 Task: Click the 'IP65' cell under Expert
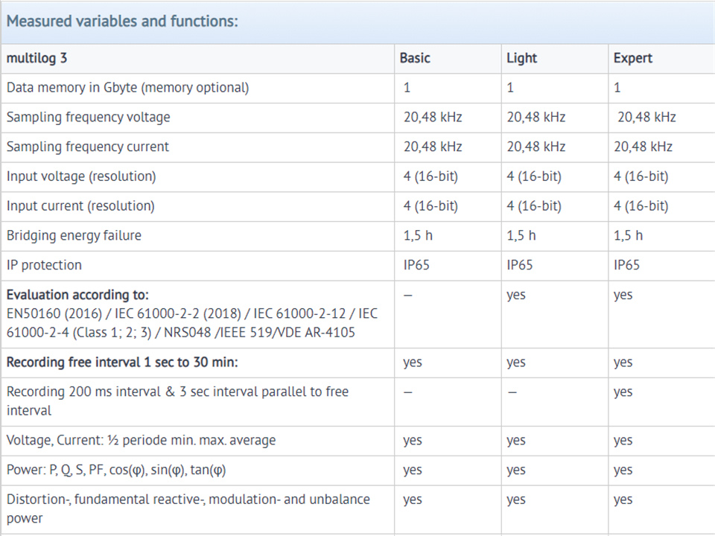click(x=626, y=265)
